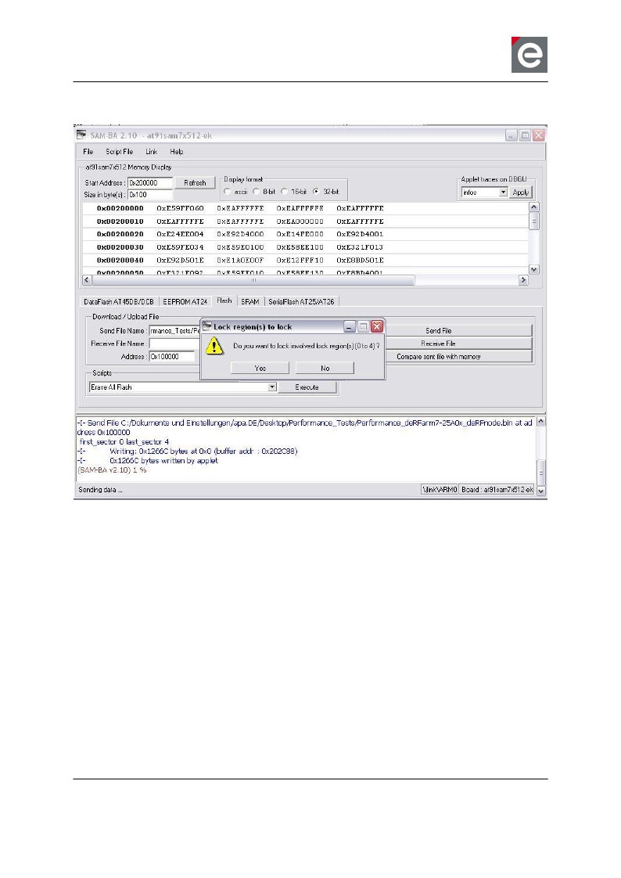
Task: Minimize the Lock region(s) dialog
Action: coord(350,326)
